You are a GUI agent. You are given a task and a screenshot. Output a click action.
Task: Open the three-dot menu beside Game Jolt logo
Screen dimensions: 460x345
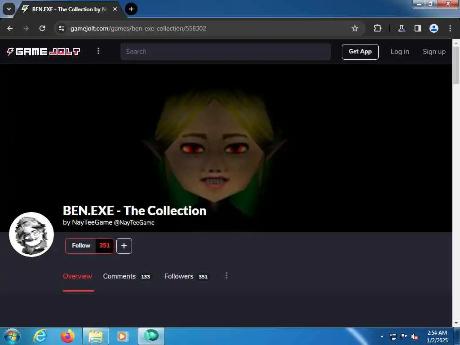point(98,51)
